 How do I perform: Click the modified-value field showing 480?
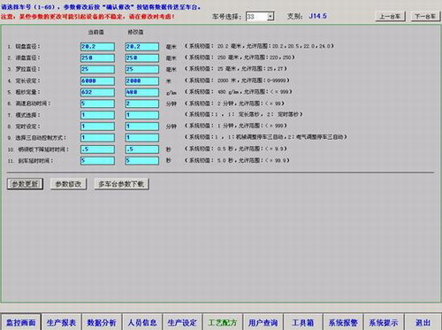coord(141,92)
